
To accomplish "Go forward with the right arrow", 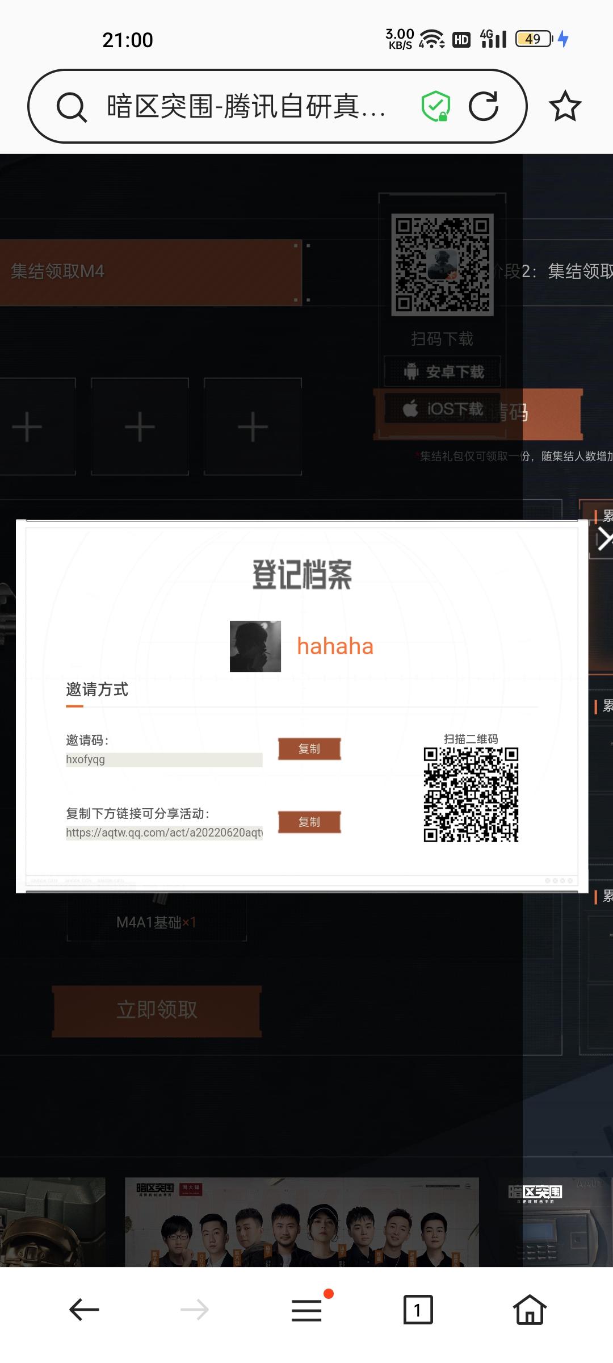I will coord(194,1310).
